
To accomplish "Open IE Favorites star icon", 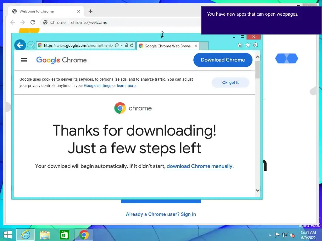I will pyautogui.click(x=248, y=45).
